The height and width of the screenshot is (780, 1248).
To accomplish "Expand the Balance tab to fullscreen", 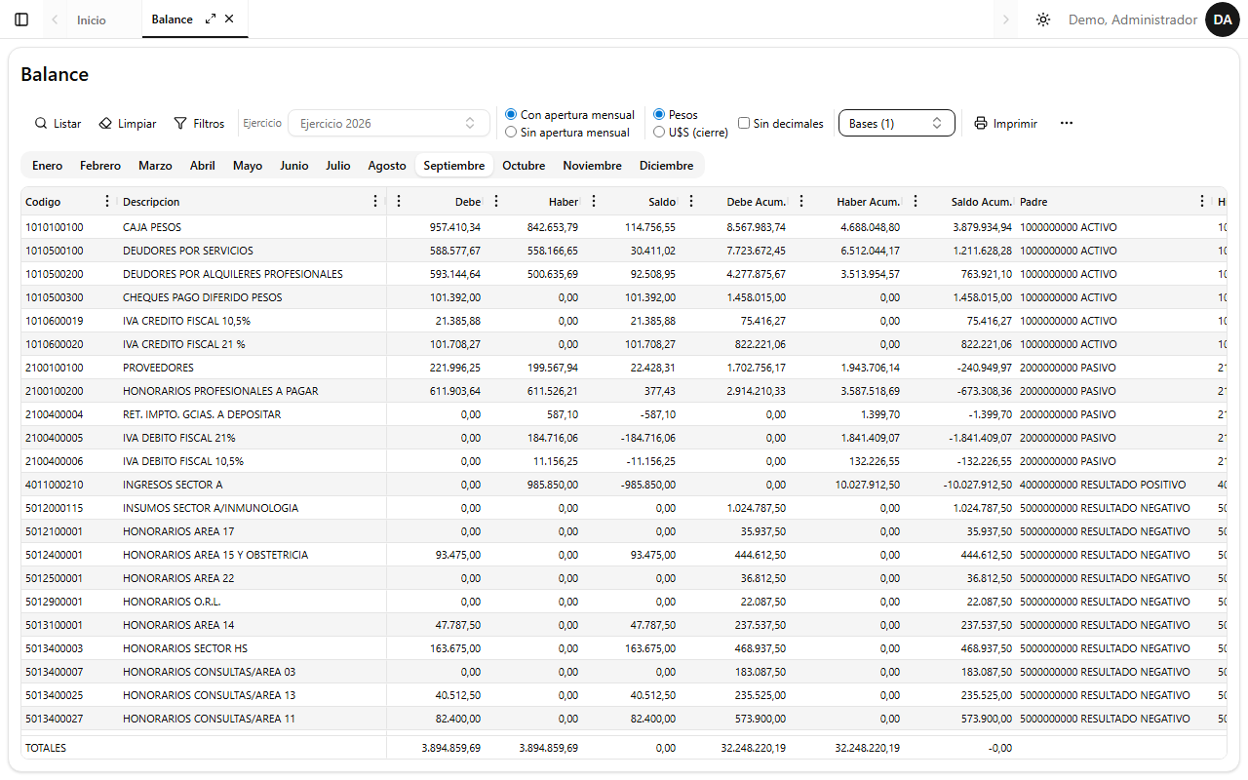I will coord(211,19).
